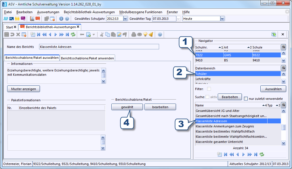Viewport: 292px width, 169px height.
Task: Click down arrow of the Name report list scrollbar
Action: click(x=283, y=143)
